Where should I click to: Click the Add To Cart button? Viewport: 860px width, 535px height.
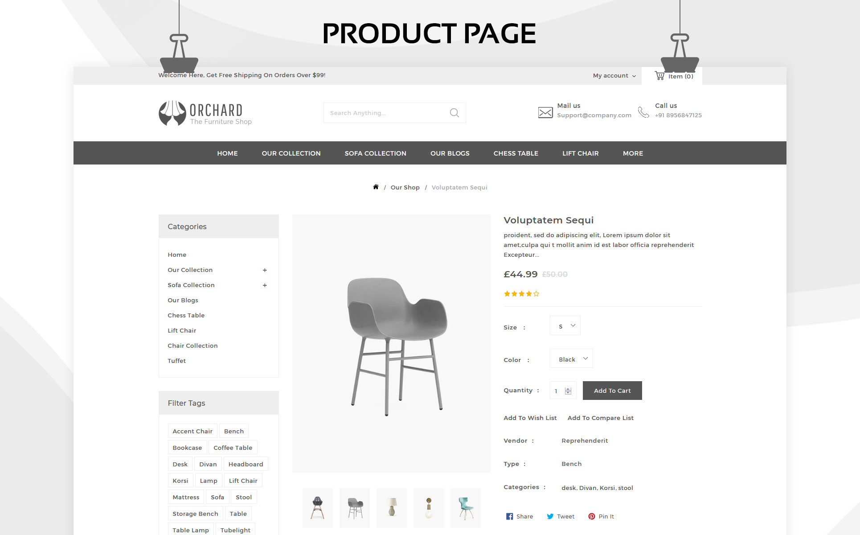pos(612,391)
